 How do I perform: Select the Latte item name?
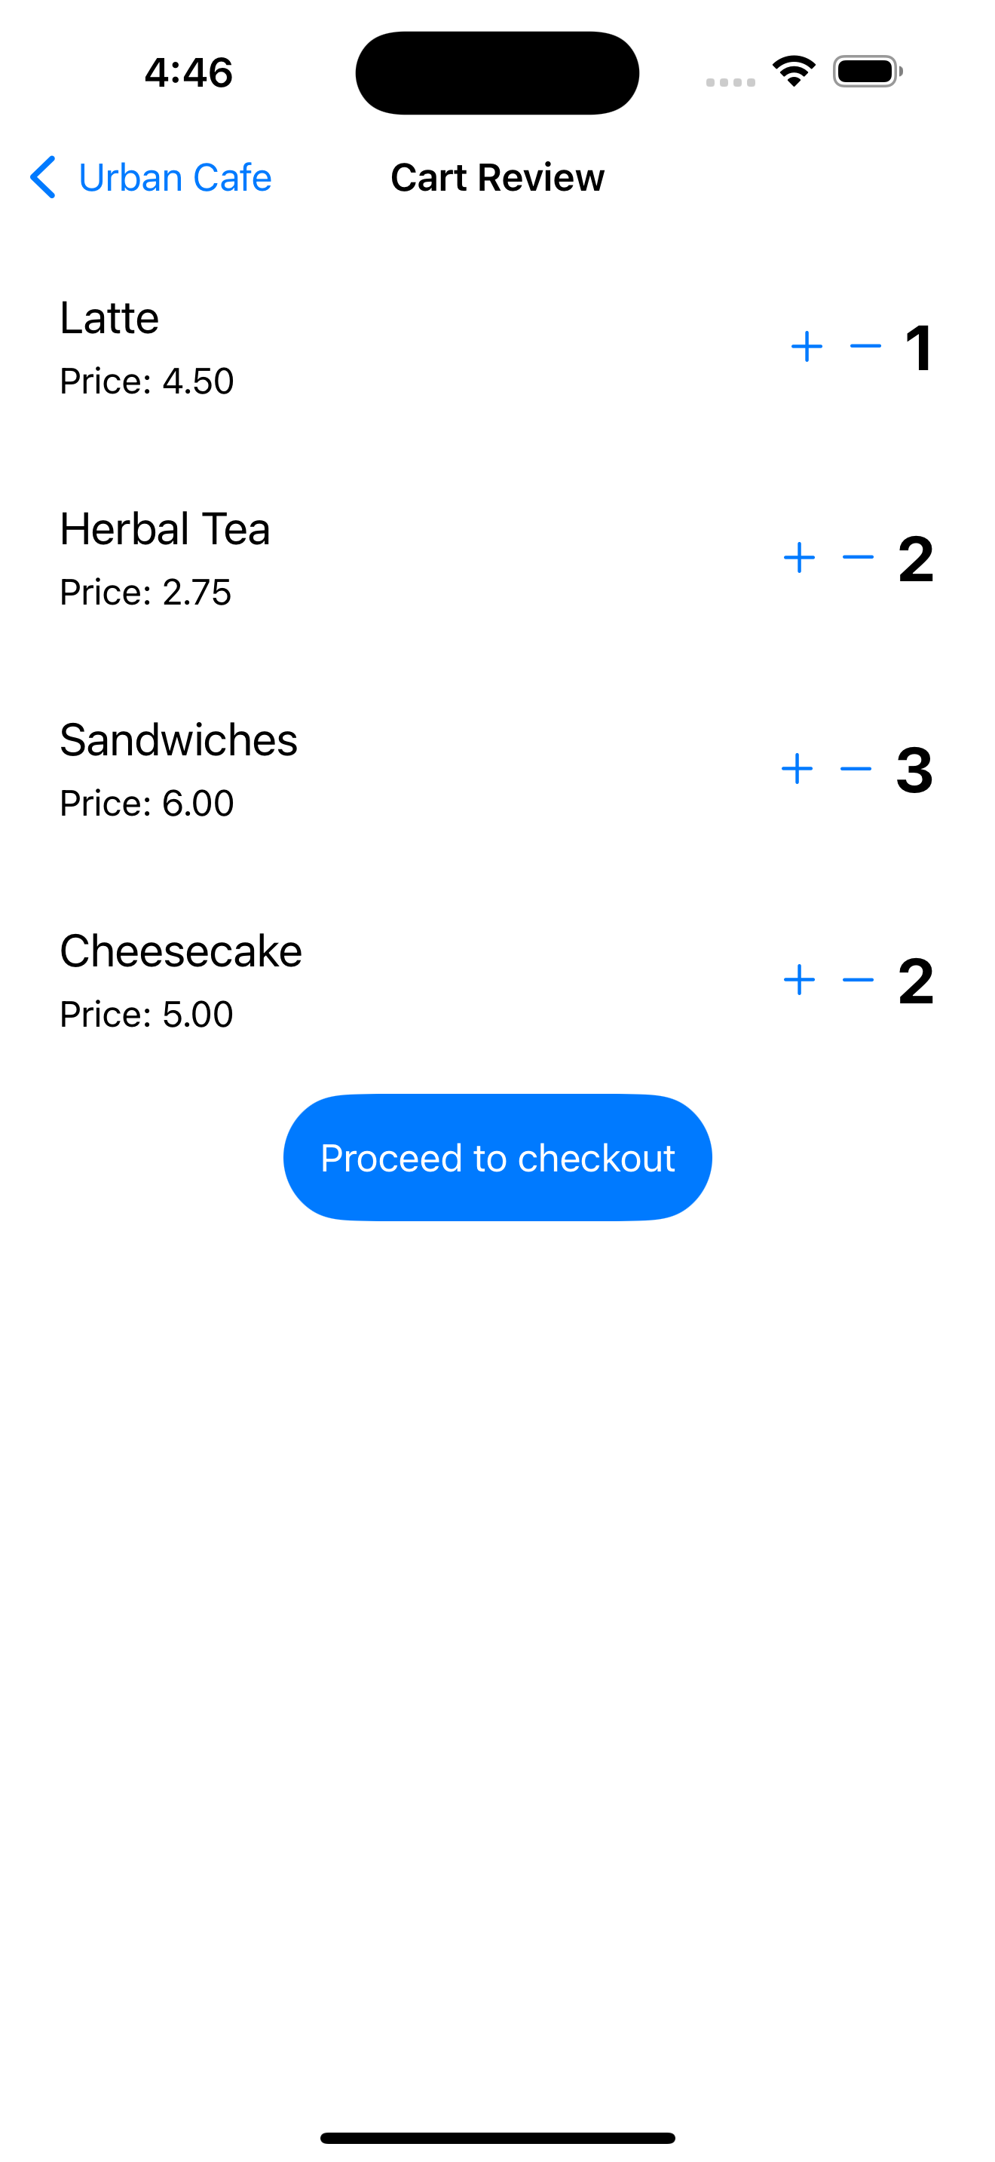[x=109, y=318]
